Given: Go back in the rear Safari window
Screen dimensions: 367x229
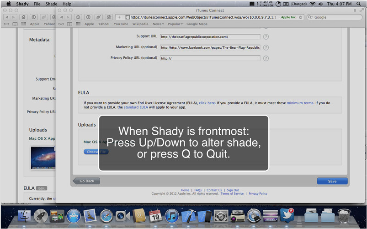Looking at the screenshot, I should [x=7, y=17].
